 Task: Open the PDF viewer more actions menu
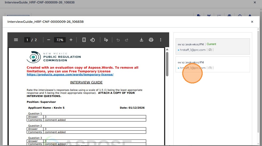click(x=161, y=40)
